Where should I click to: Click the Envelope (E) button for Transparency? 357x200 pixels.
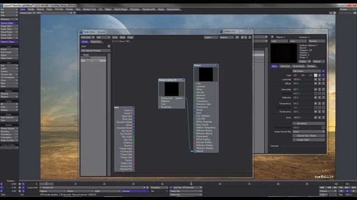[320, 103]
